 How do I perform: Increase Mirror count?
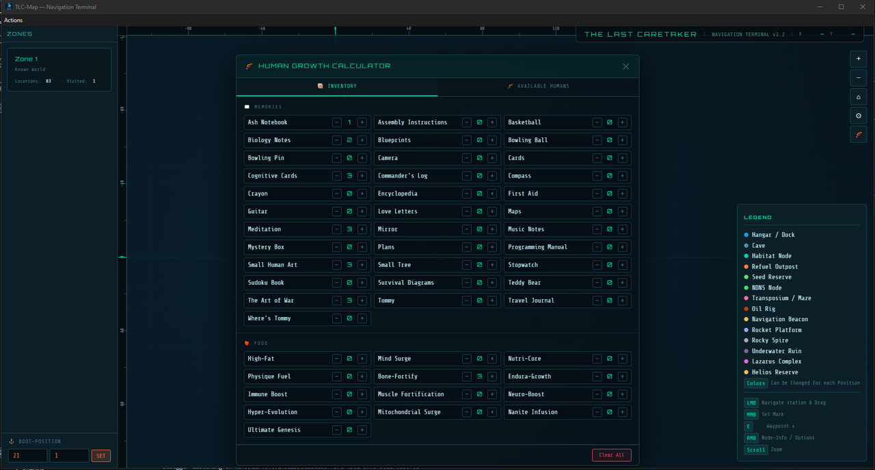[x=492, y=229]
